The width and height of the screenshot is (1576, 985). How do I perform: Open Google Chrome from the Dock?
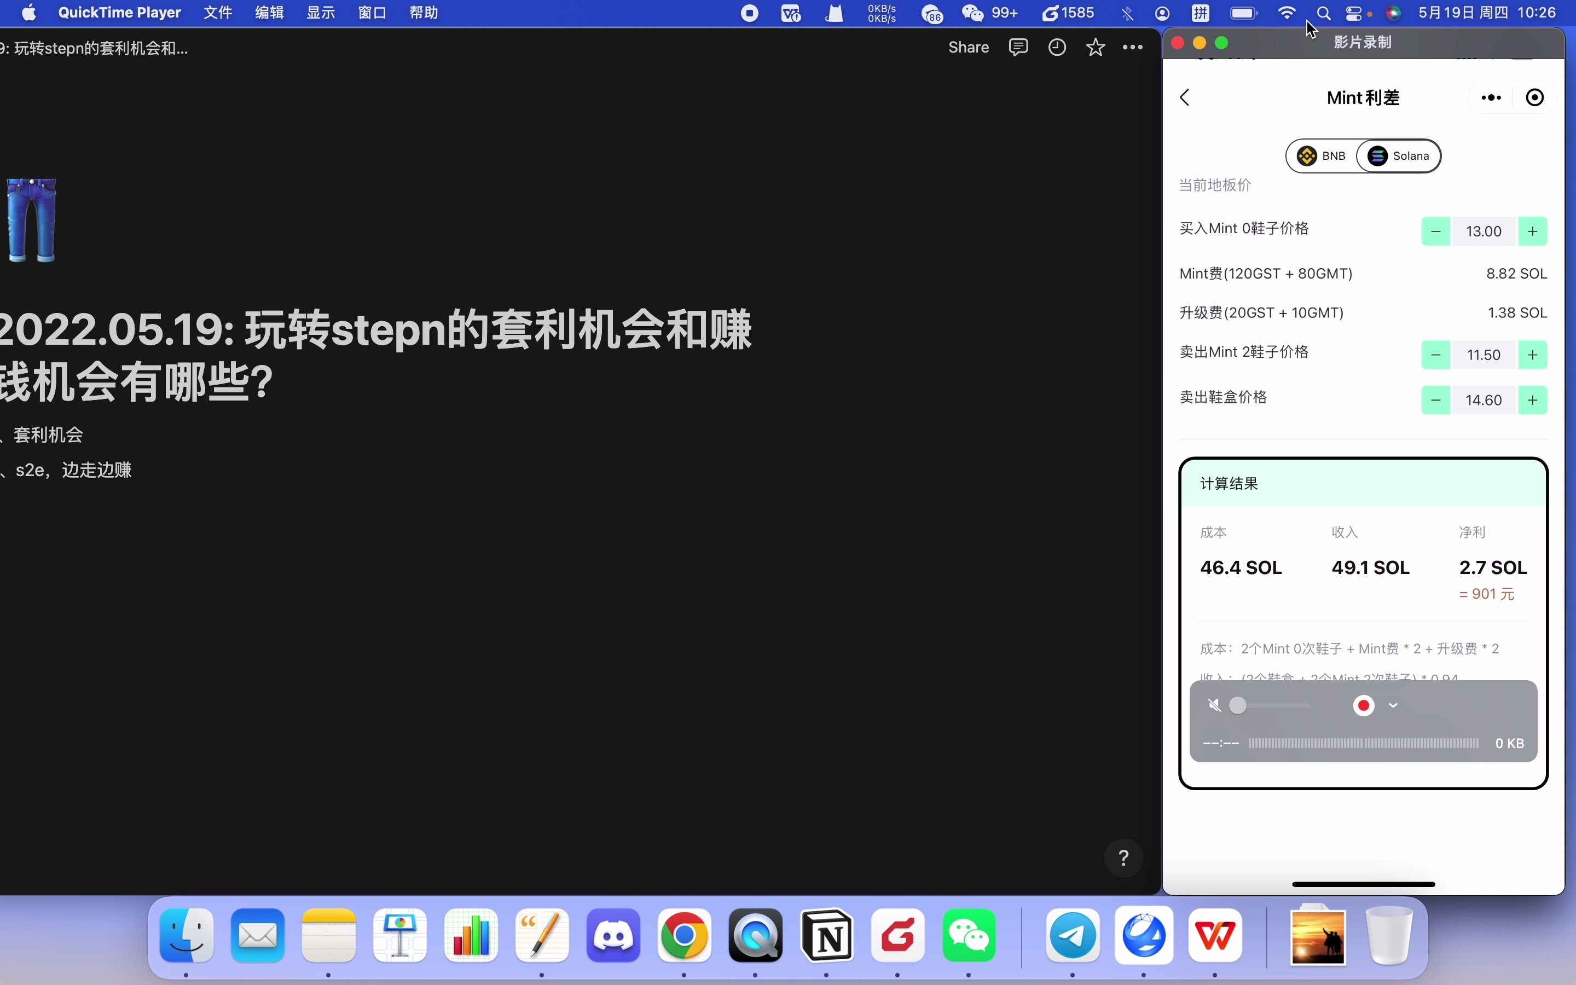pyautogui.click(x=684, y=936)
